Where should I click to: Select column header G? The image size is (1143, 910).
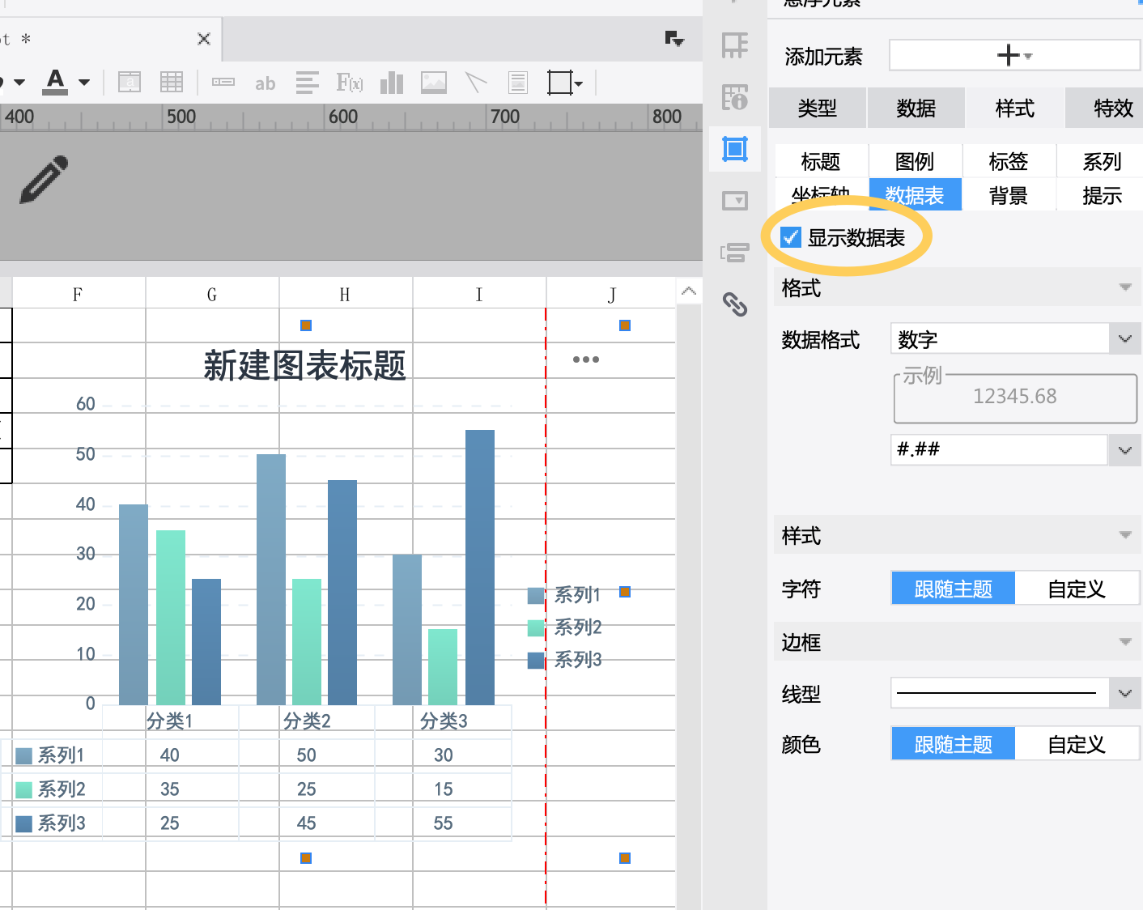[x=212, y=295]
